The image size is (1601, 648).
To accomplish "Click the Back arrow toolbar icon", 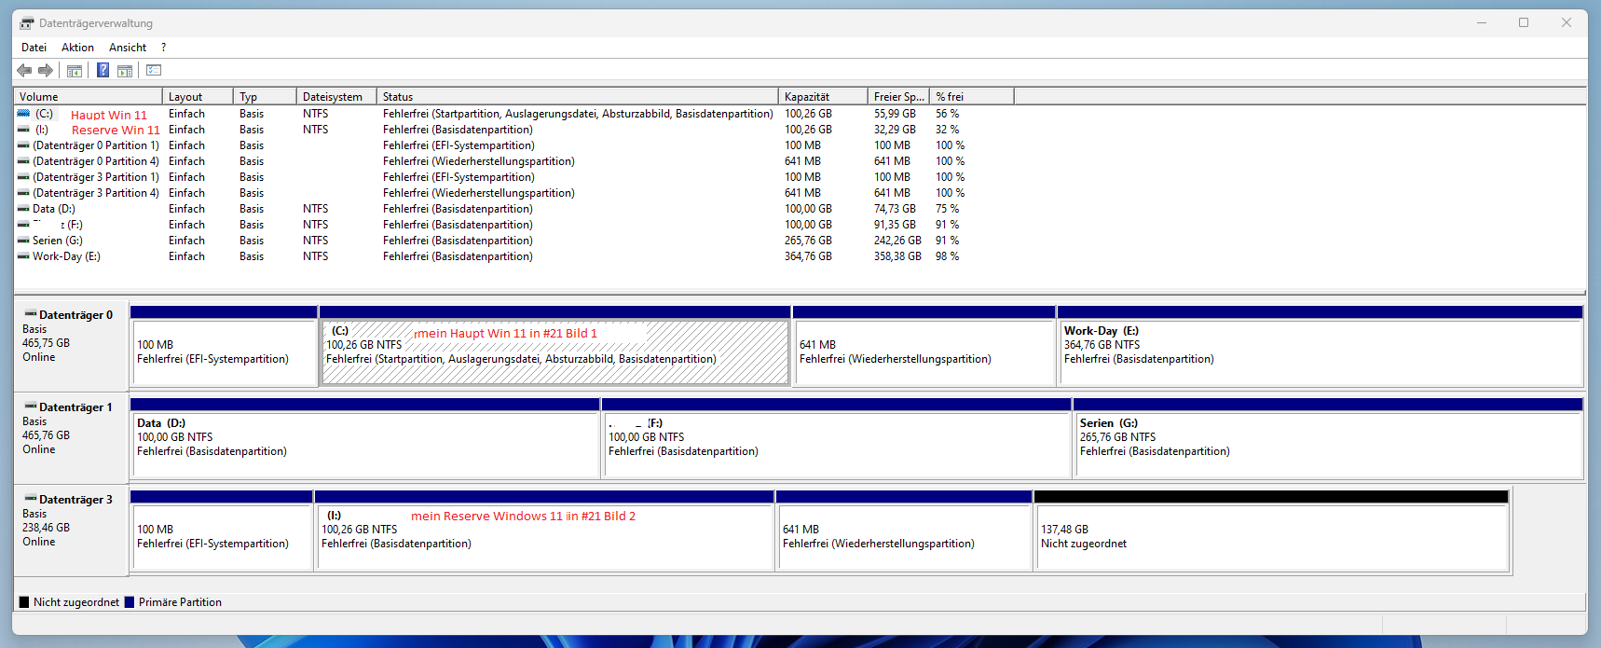I will point(24,70).
